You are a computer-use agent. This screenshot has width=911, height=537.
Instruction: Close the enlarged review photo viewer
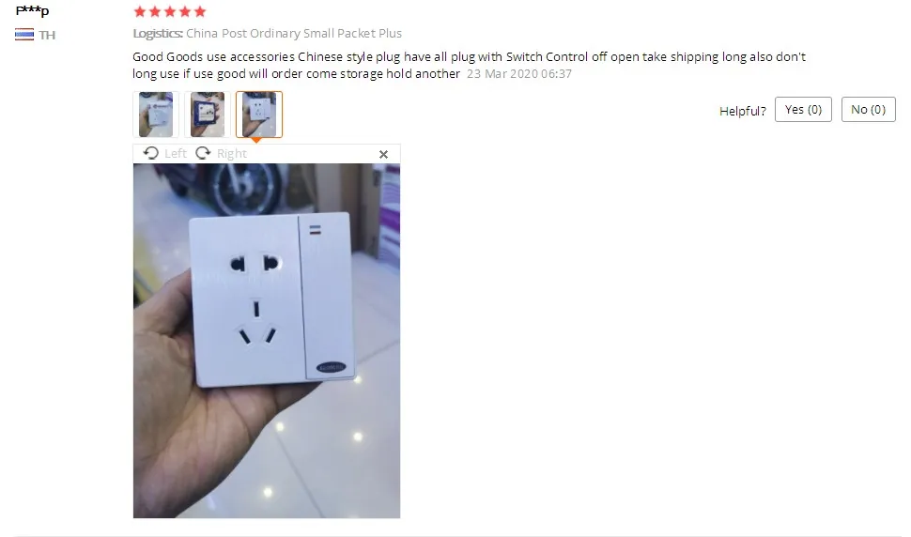coord(383,154)
